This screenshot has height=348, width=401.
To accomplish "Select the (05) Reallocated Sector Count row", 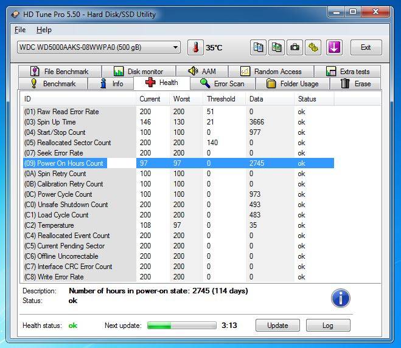I will (178, 143).
